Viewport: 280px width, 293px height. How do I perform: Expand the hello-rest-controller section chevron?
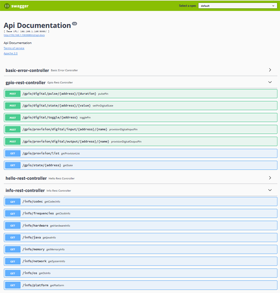pos(270,178)
